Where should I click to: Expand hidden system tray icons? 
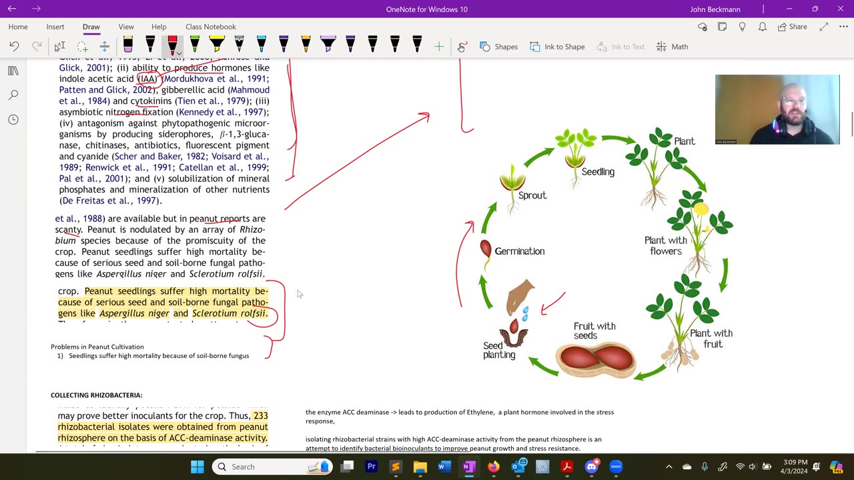pos(669,467)
